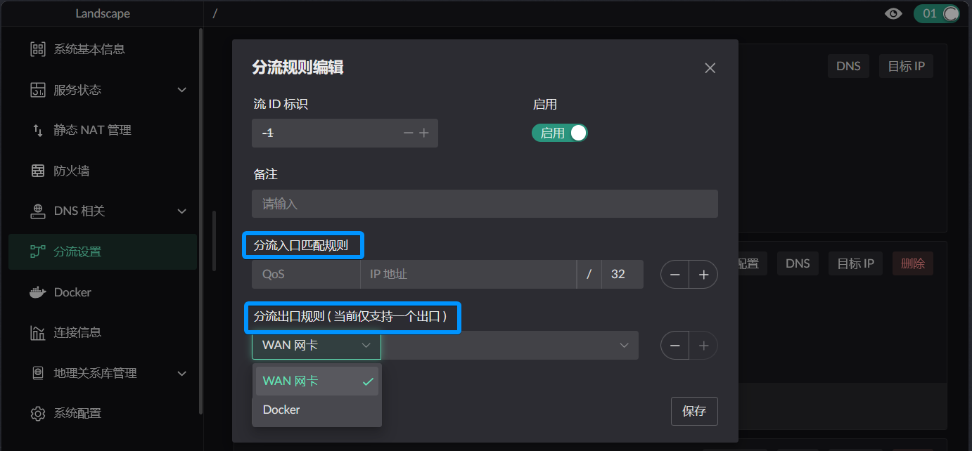
Task: Click the red 删除 delete button
Action: (x=912, y=263)
